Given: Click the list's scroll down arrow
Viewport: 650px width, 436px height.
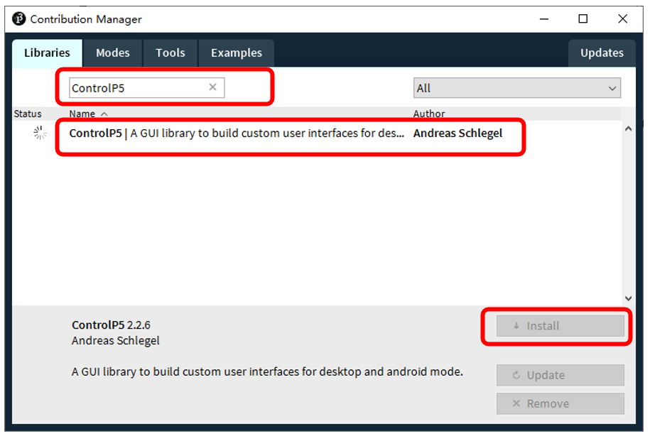Looking at the screenshot, I should (628, 298).
